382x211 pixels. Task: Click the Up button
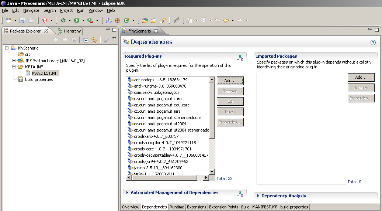tap(230, 101)
